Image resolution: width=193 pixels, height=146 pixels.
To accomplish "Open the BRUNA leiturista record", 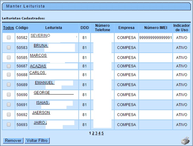I will point(40,46).
